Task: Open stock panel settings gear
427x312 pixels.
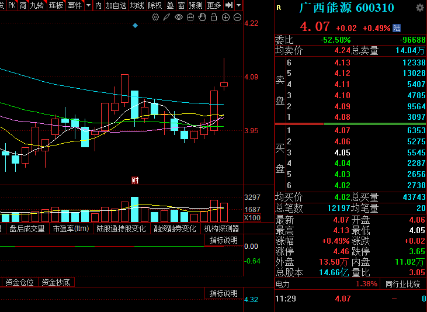Action: [420, 8]
